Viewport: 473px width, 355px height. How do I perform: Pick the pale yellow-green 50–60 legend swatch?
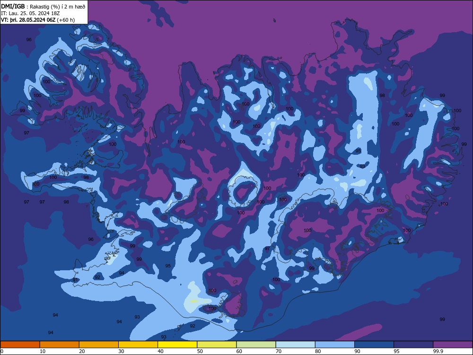pos(217,345)
